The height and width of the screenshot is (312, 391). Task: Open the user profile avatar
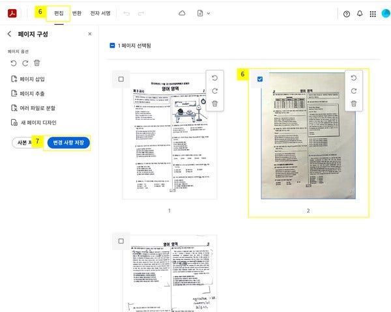pyautogui.click(x=386, y=14)
